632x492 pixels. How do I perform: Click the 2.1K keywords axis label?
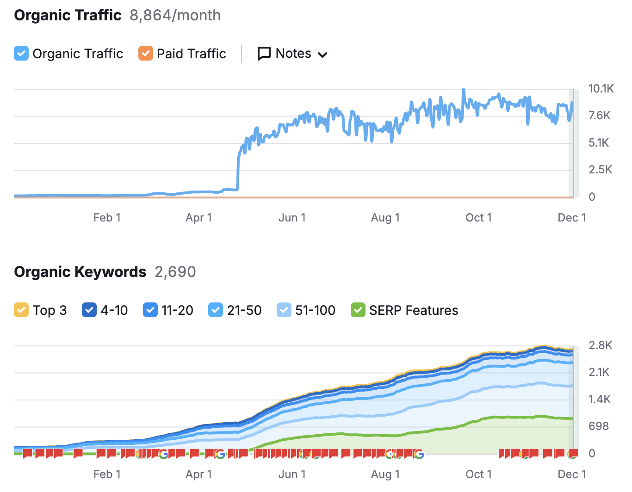pos(599,372)
